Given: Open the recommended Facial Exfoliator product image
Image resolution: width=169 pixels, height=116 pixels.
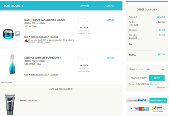Looking at the screenshot, I should pyautogui.click(x=10, y=105).
